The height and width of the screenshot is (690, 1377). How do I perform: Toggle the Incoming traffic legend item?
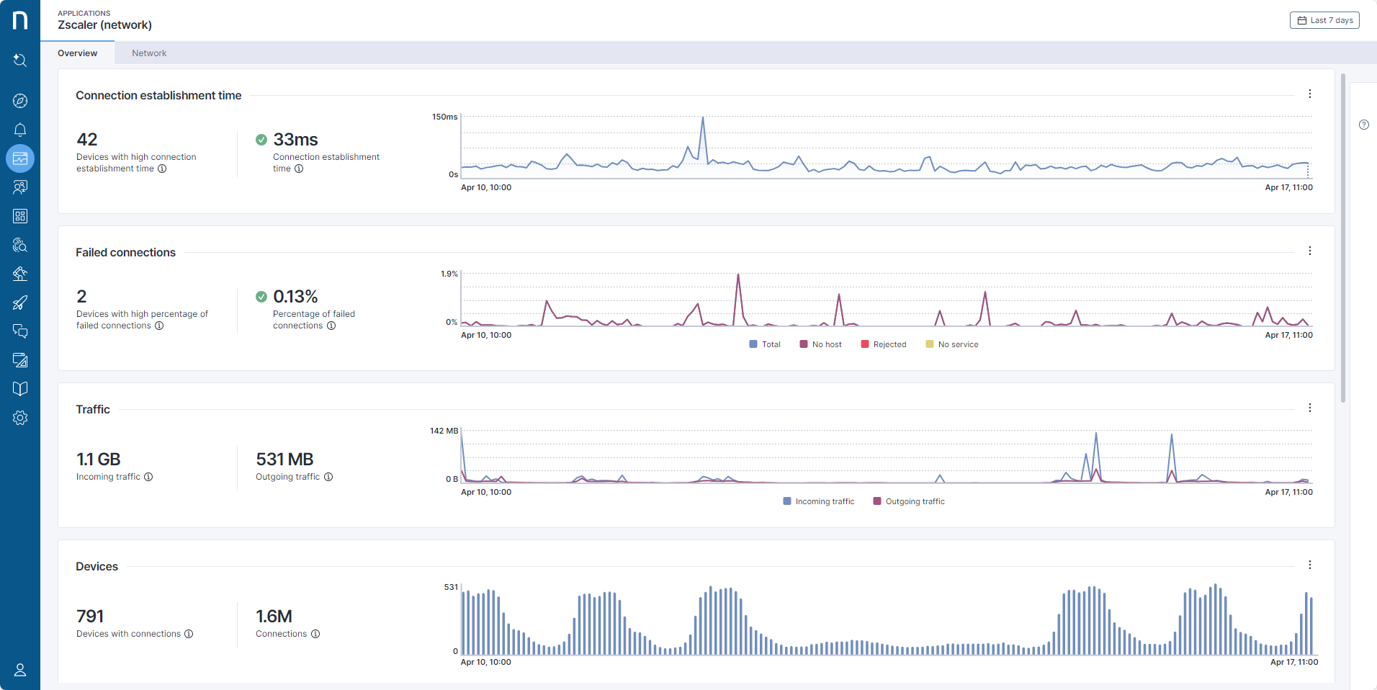tap(818, 501)
